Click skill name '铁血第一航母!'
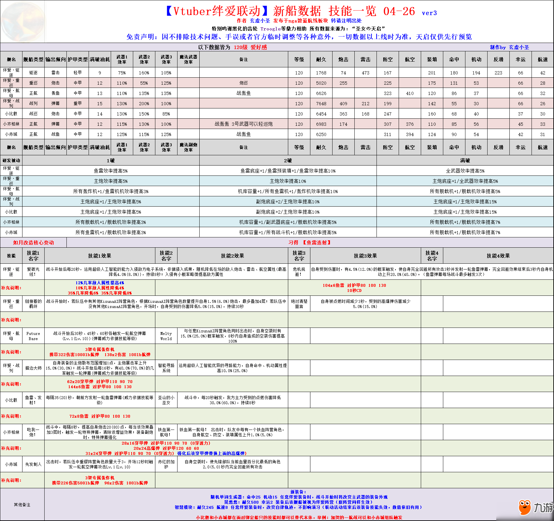Viewport: 554px width, 521px height. pyautogui.click(x=166, y=432)
